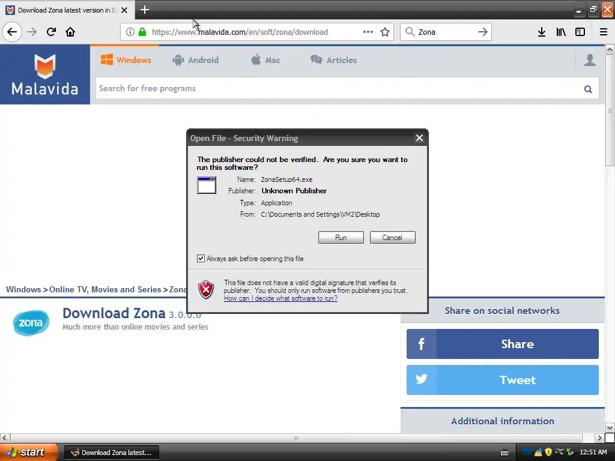The height and width of the screenshot is (461, 615).
Task: Open the Library bookshelf icon
Action: point(561,32)
